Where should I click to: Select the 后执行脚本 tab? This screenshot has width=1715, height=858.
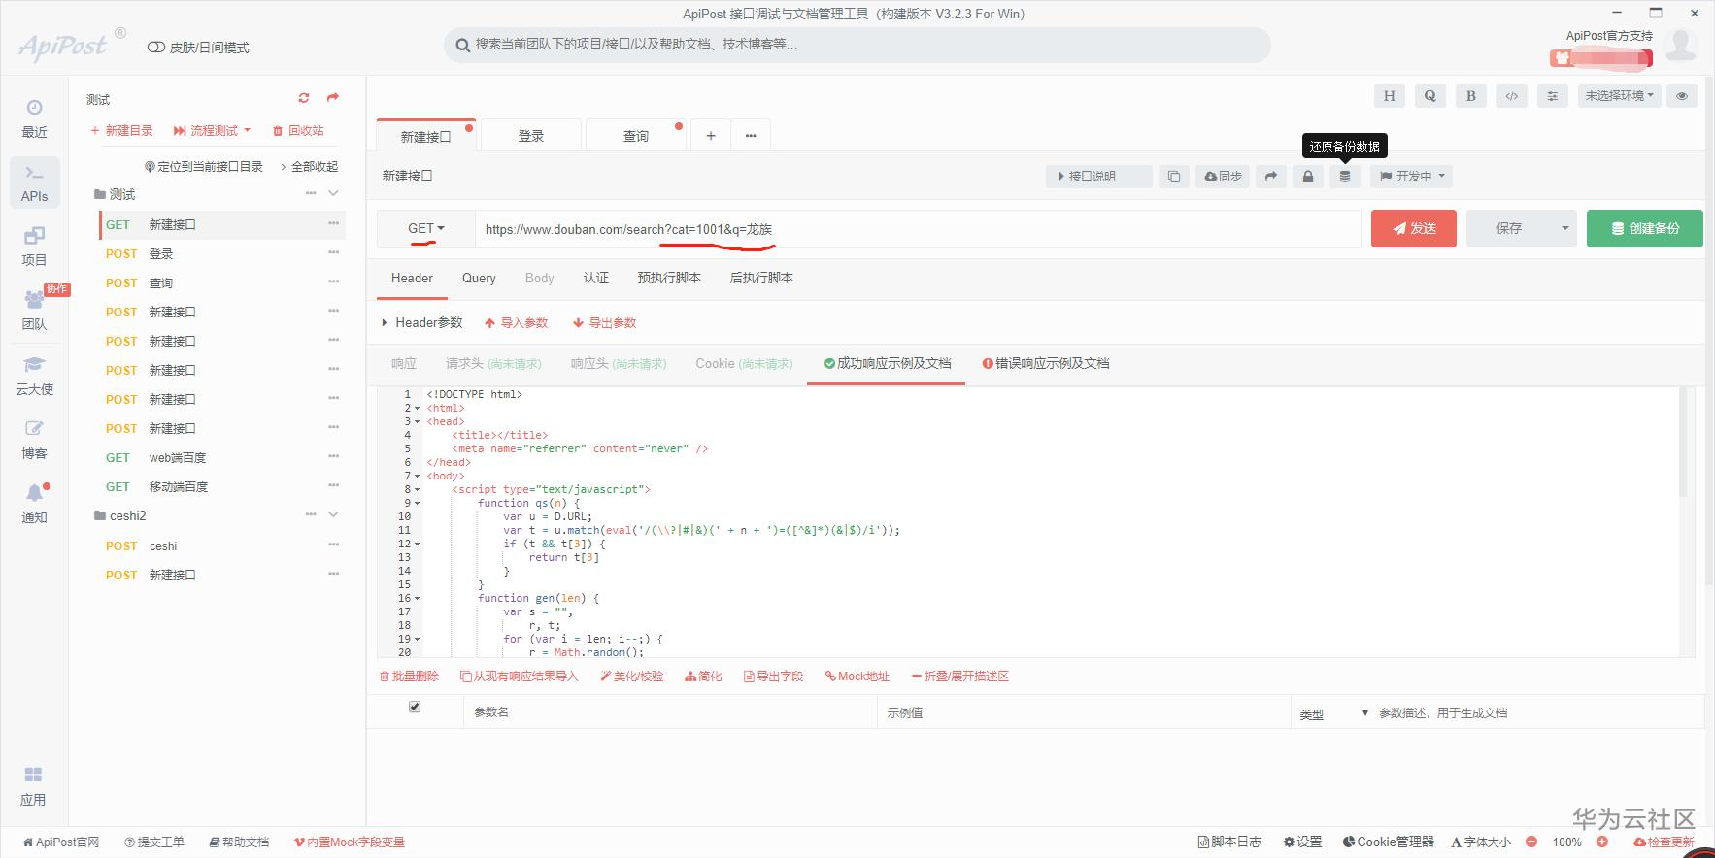(761, 279)
